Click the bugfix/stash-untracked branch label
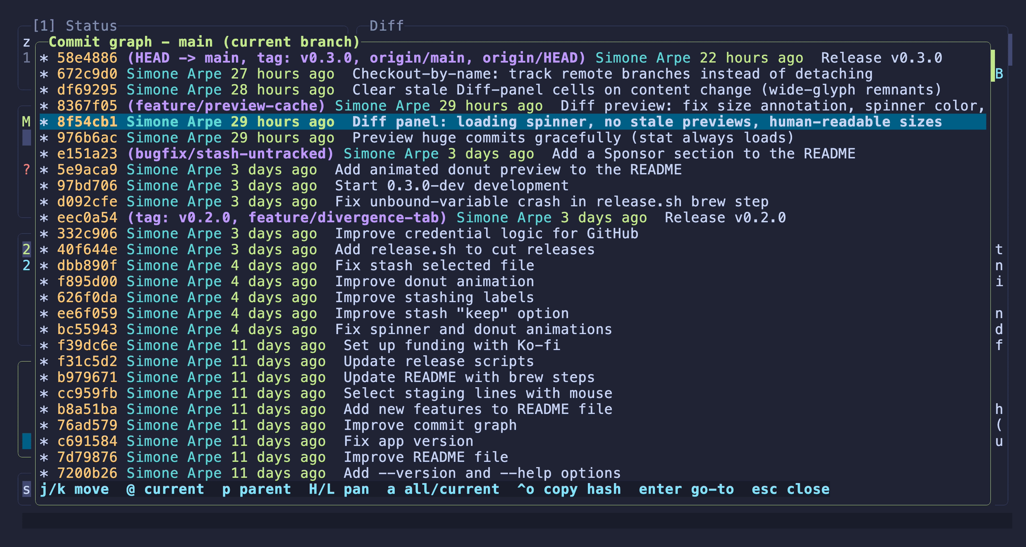Screen dimensions: 1026x547 pos(230,154)
